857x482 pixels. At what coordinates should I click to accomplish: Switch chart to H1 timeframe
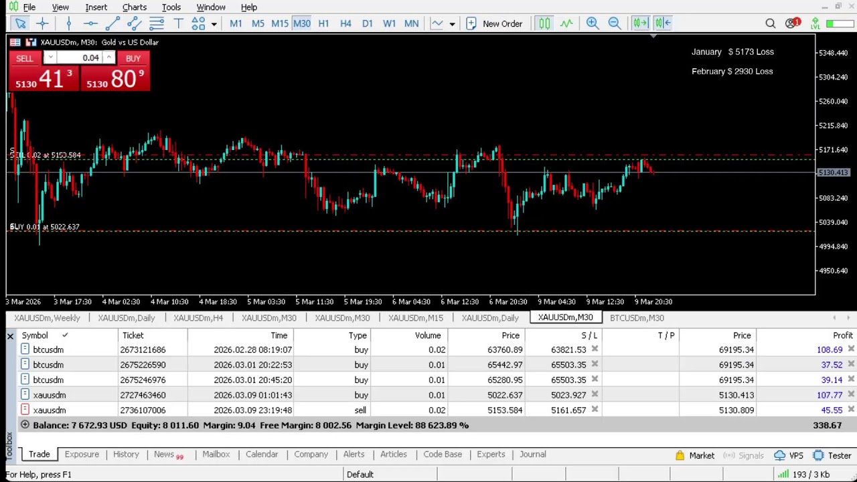pyautogui.click(x=323, y=23)
